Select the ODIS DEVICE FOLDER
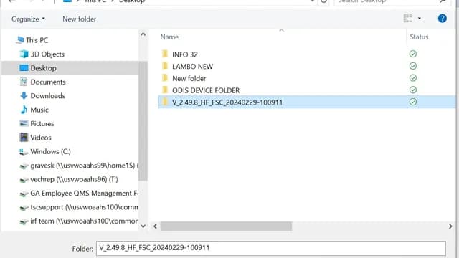459x258 pixels. 206,90
